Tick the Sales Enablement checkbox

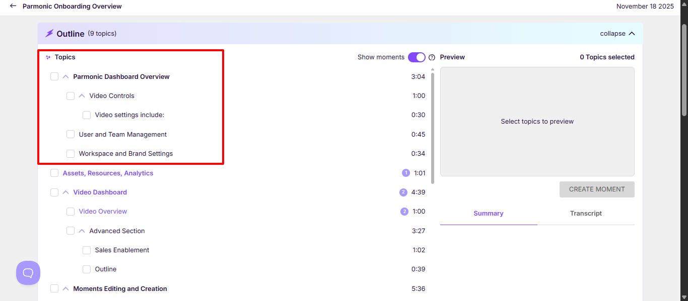click(87, 250)
